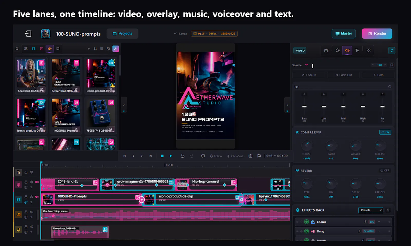411x246 pixels.
Task: Open the 9:16 aspect ratio dropdown
Action: click(x=271, y=156)
